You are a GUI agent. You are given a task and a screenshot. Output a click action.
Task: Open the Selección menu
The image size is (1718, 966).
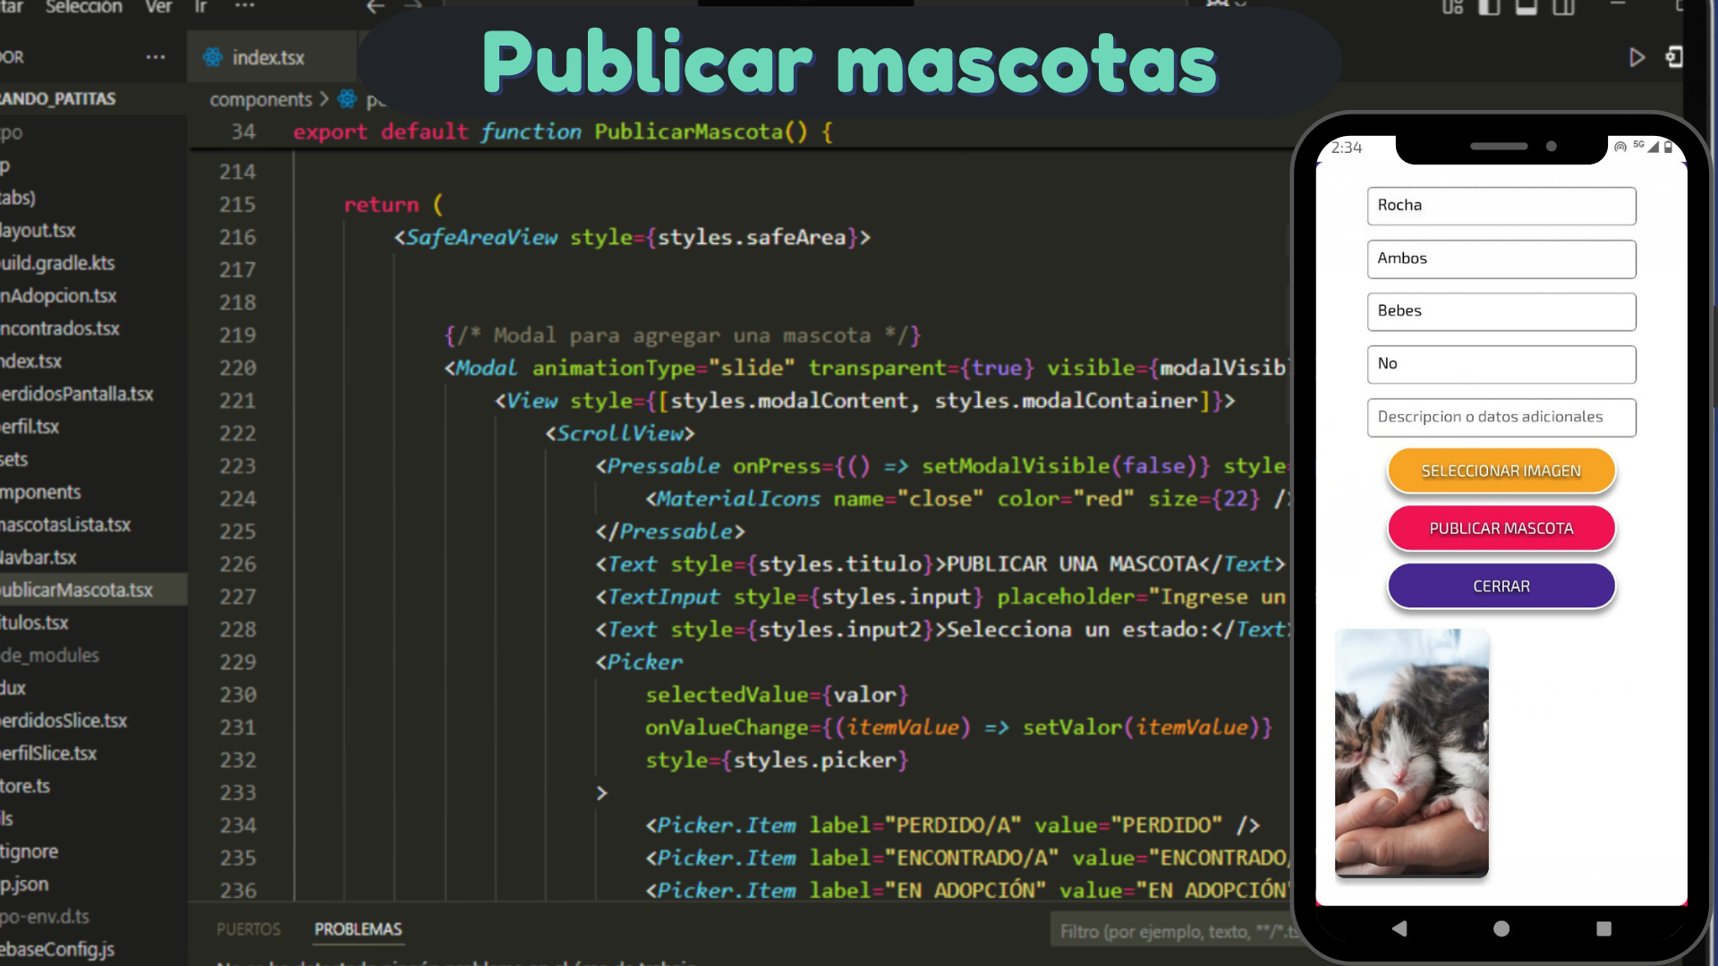pos(83,7)
